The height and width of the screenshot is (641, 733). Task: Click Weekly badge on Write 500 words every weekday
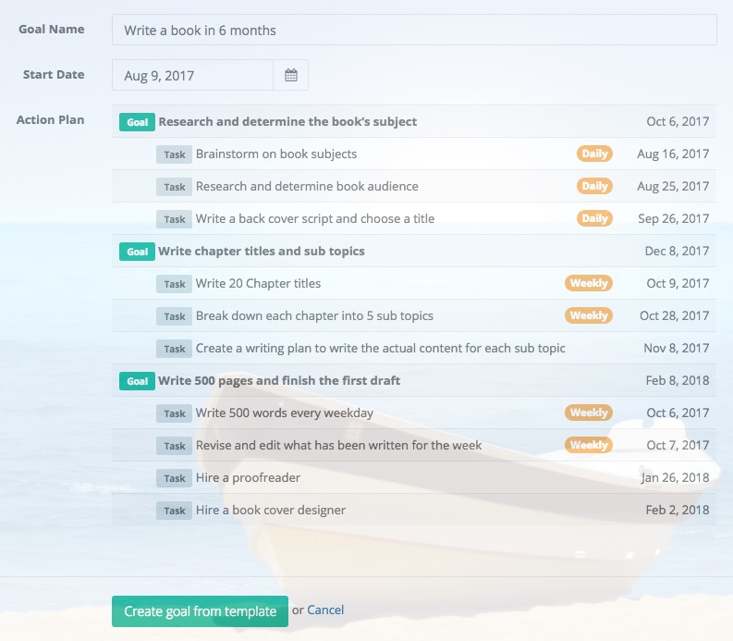click(589, 413)
